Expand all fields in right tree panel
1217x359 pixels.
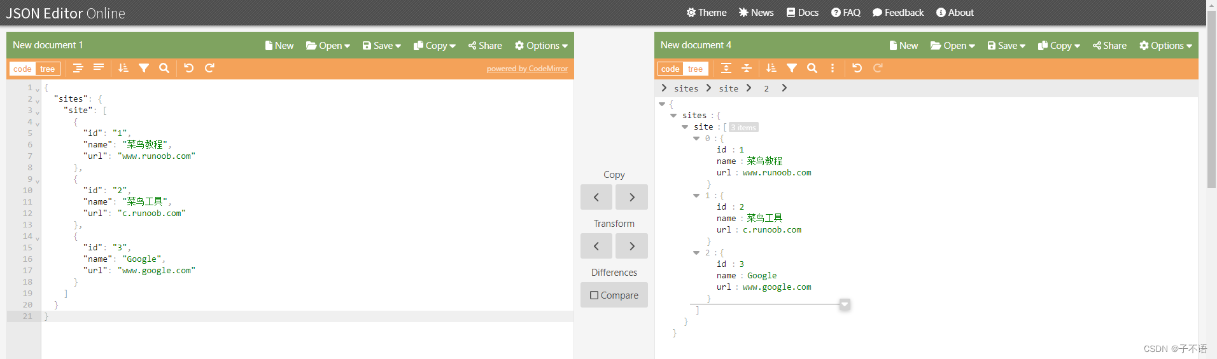pyautogui.click(x=726, y=68)
